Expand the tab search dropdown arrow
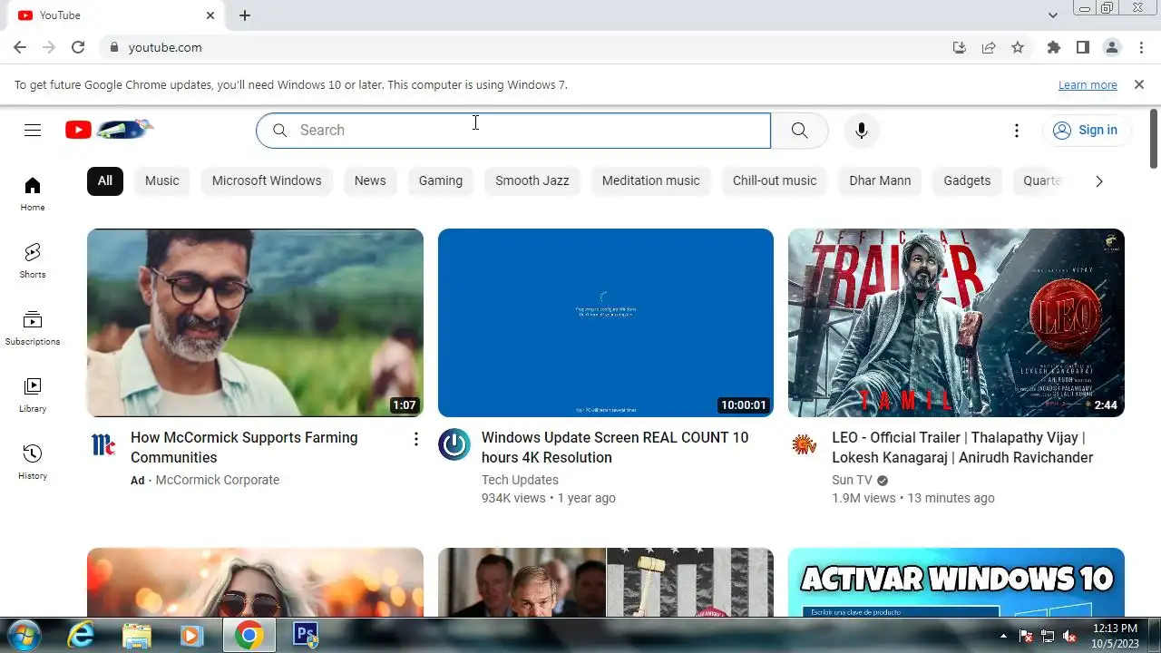 pos(1053,15)
